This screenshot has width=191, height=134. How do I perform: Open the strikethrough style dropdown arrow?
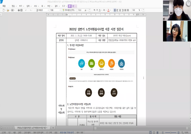click(x=106, y=10)
